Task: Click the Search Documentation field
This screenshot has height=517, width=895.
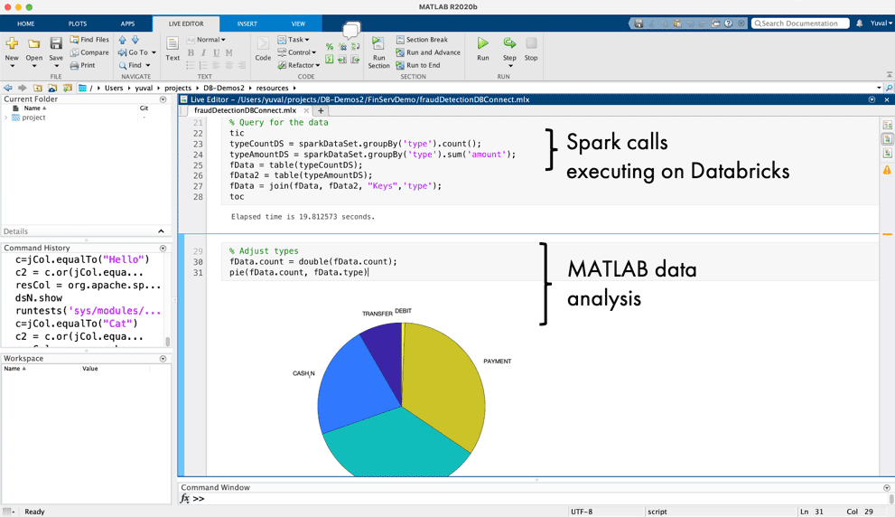Action: [x=802, y=23]
